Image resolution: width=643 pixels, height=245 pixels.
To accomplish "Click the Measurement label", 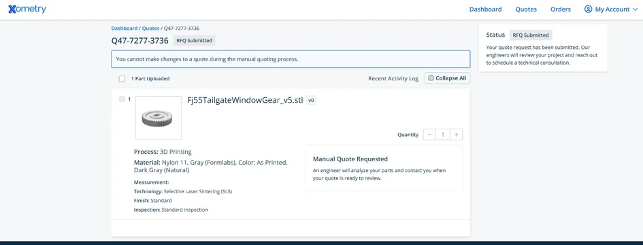I will pos(151,182).
